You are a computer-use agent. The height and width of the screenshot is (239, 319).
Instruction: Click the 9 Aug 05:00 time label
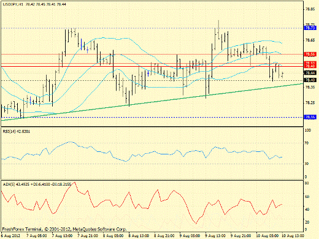coord(190,236)
